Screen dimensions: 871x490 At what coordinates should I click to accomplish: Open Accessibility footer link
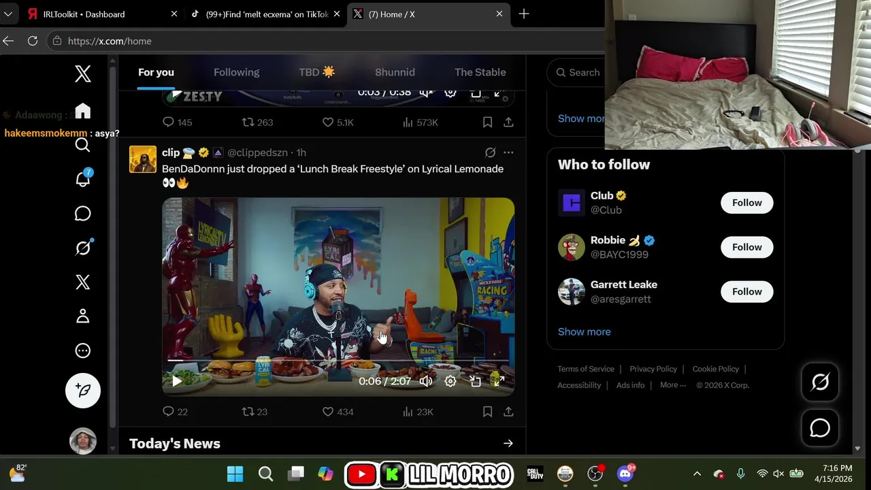tap(579, 385)
